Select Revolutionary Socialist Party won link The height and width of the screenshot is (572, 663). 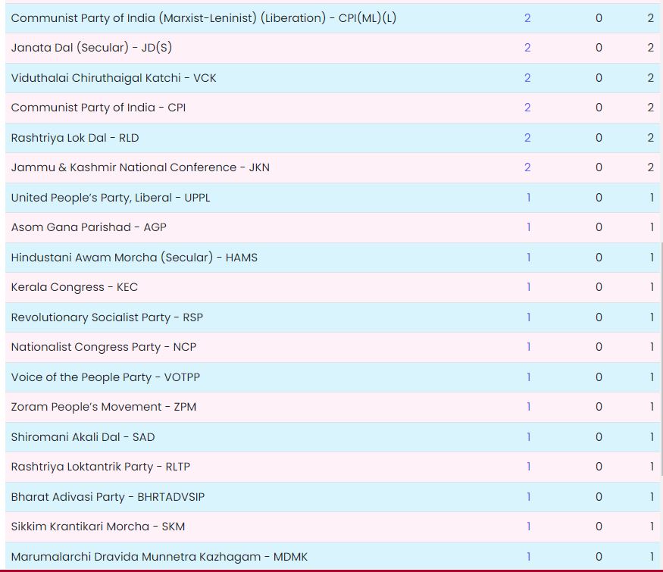coord(528,317)
